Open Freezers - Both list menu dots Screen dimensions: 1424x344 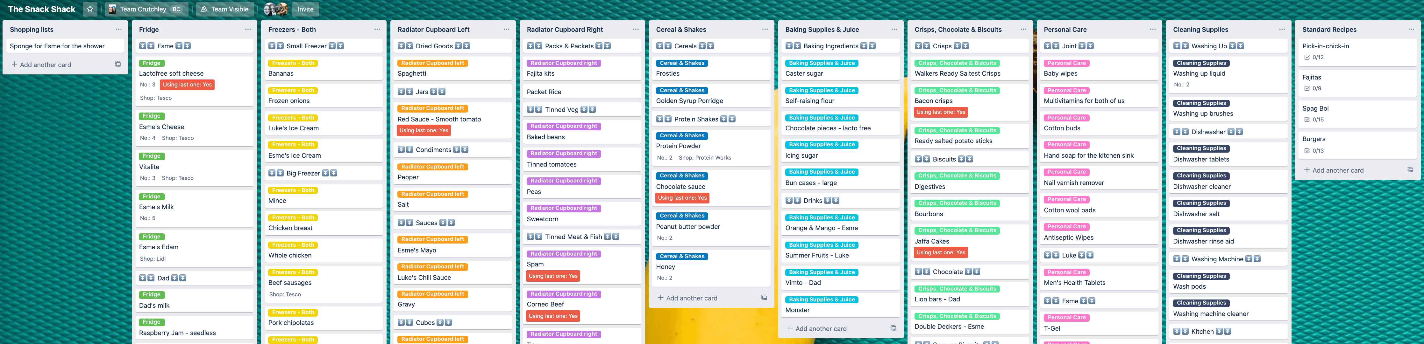coord(377,29)
